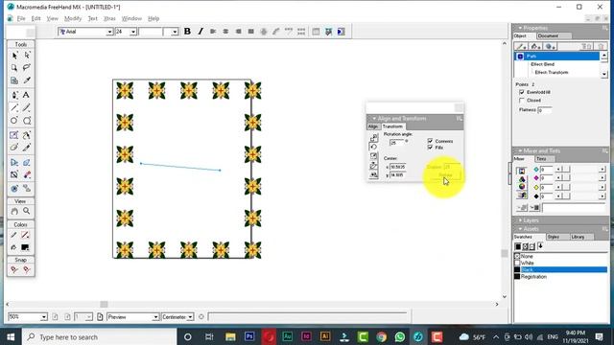Select the Hand tool

[x=14, y=211]
